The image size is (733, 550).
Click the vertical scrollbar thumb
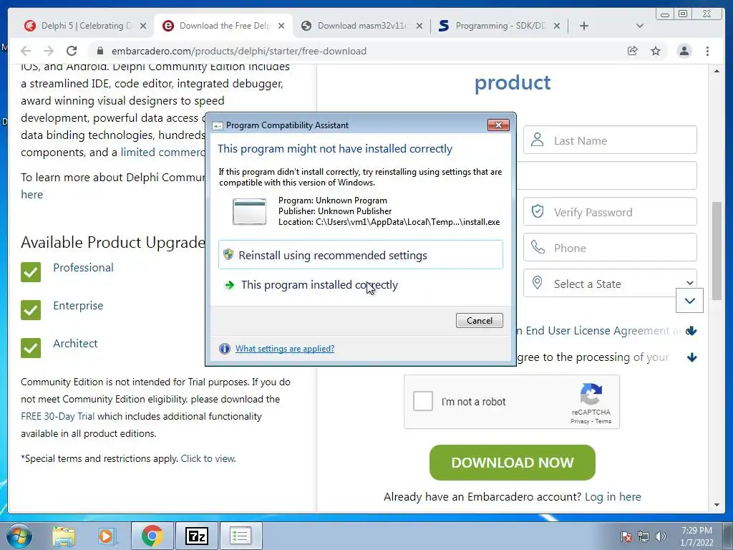(717, 251)
